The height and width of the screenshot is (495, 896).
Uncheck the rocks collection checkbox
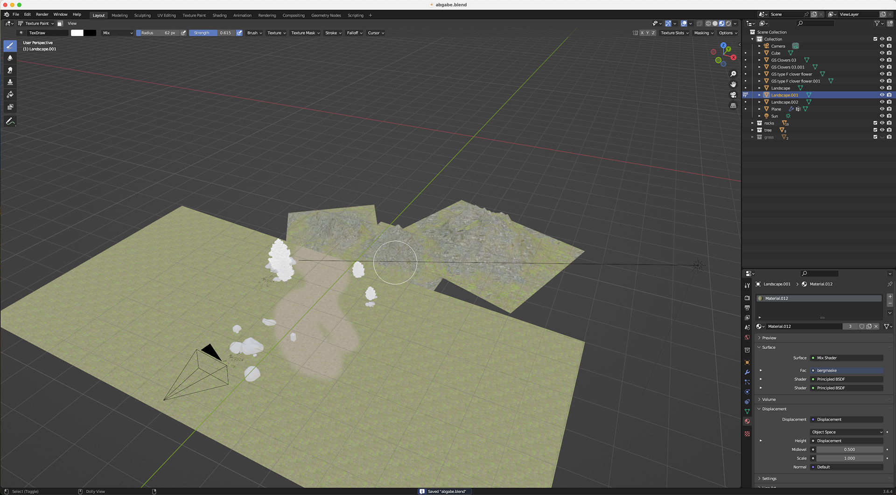coord(875,123)
